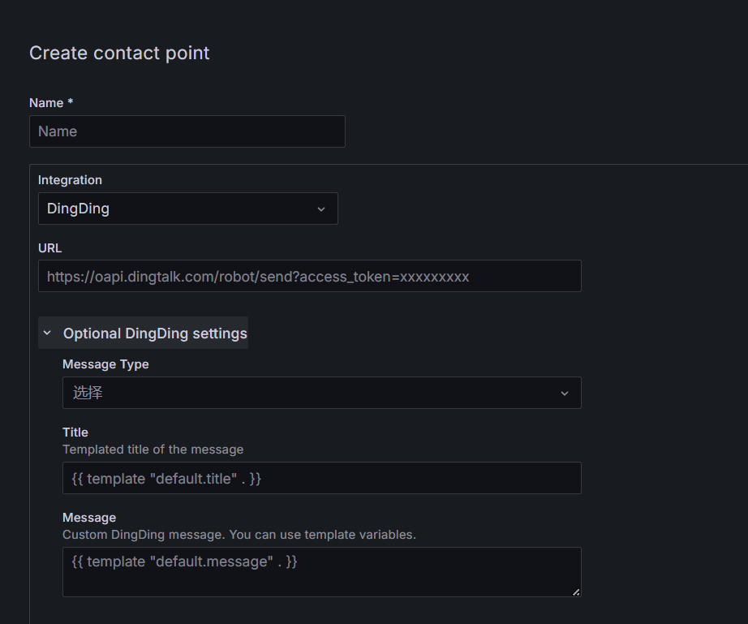Click the "Create contact point" heading
748x624 pixels.
pyautogui.click(x=119, y=54)
